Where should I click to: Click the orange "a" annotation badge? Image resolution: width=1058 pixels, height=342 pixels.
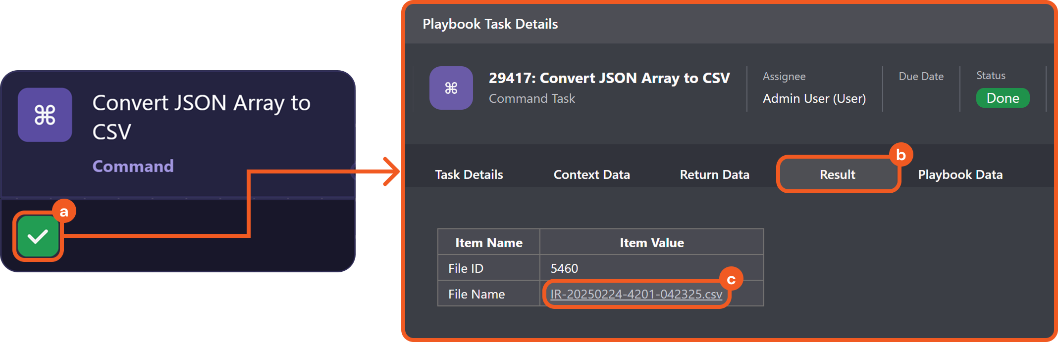point(64,212)
